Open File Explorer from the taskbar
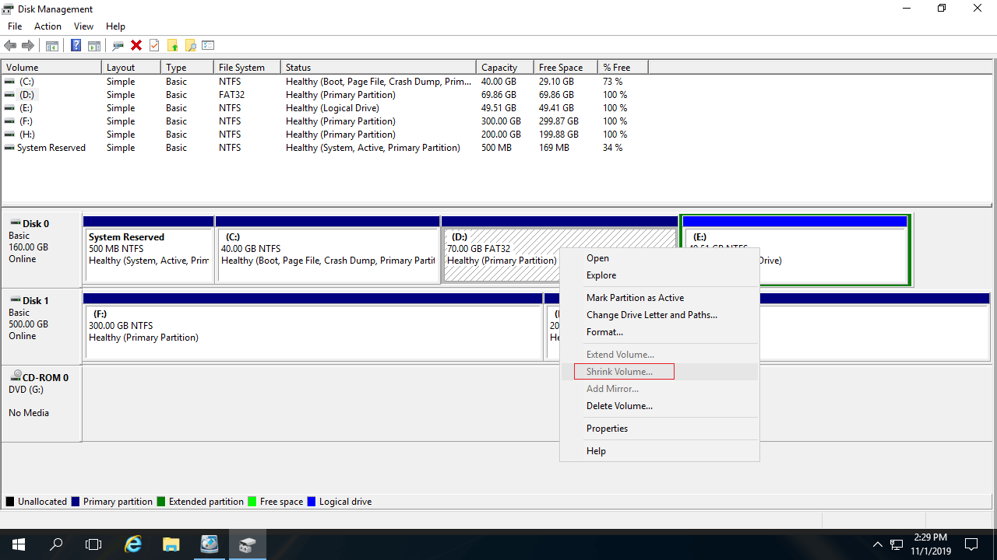The height and width of the screenshot is (560, 997). coord(171,544)
